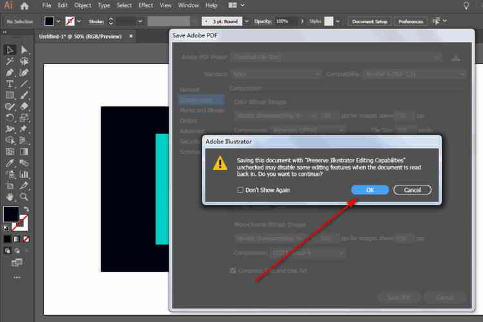The height and width of the screenshot is (322, 483).
Task: Select the Shape Builder tool
Action: click(10, 140)
